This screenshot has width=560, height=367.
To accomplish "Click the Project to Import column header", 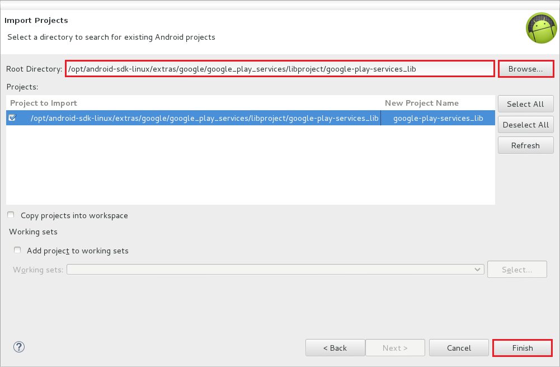I will 44,103.
